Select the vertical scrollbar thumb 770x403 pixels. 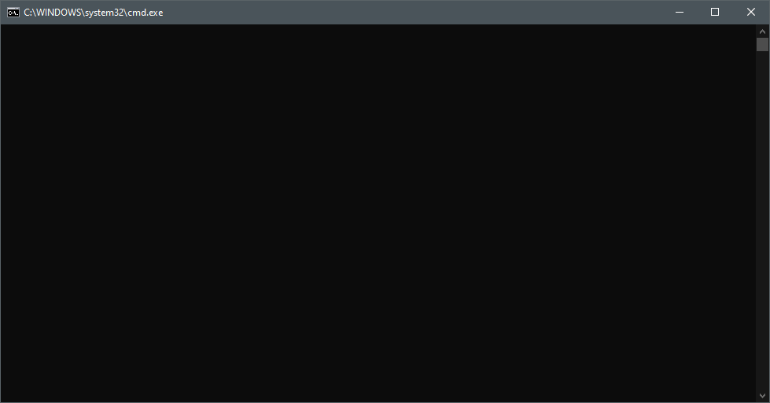pyautogui.click(x=762, y=45)
